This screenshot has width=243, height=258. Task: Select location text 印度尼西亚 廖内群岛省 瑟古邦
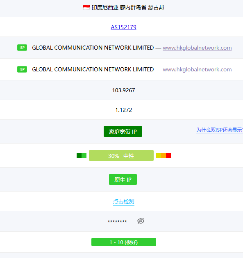(128, 7)
